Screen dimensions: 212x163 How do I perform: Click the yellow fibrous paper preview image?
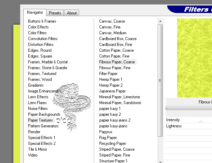[194, 58]
